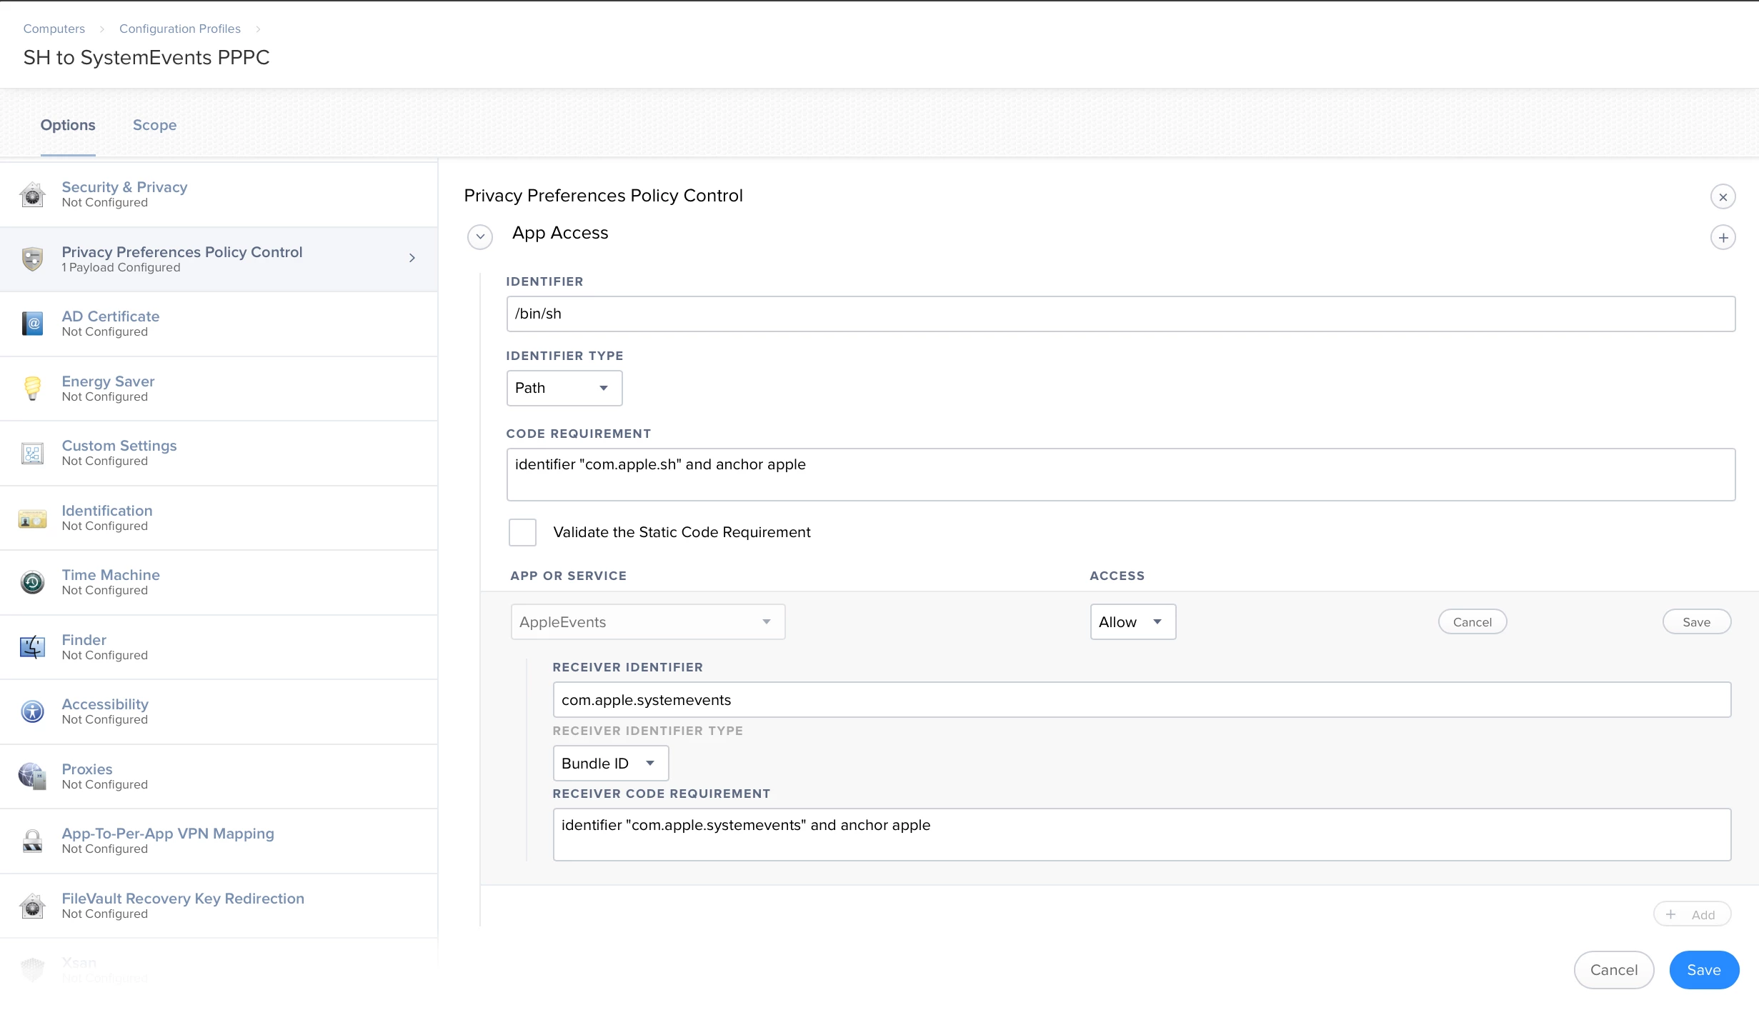Open the Allow access dropdown
The width and height of the screenshot is (1759, 1010).
(1133, 622)
